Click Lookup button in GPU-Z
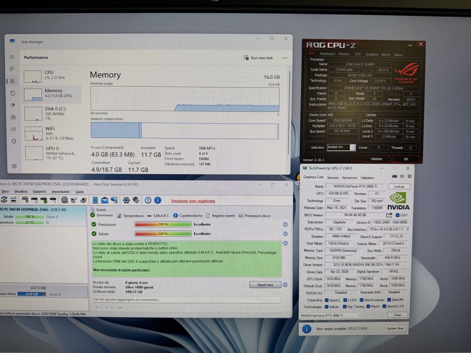The height and width of the screenshot is (353, 471). tap(399, 187)
